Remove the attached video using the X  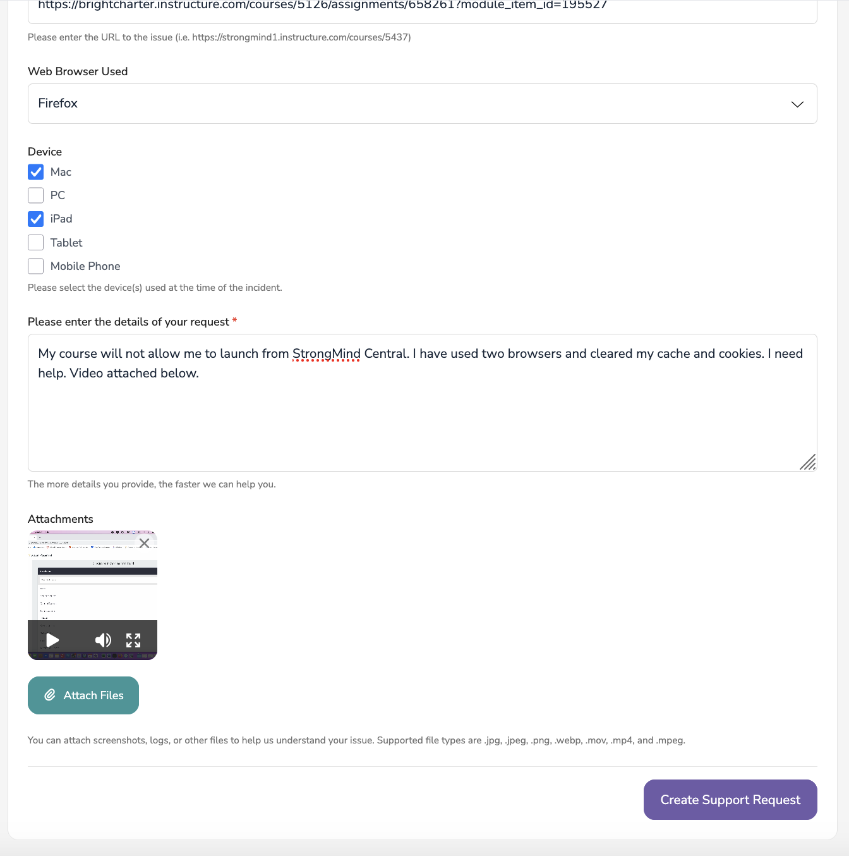[144, 543]
